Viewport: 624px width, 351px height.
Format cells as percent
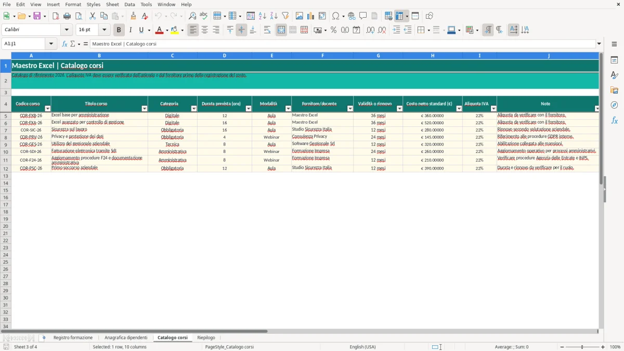(x=334, y=30)
